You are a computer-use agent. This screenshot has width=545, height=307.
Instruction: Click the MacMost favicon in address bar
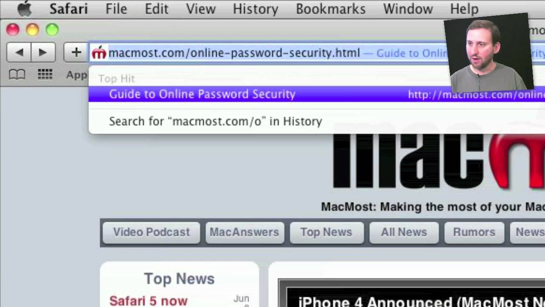pos(99,53)
